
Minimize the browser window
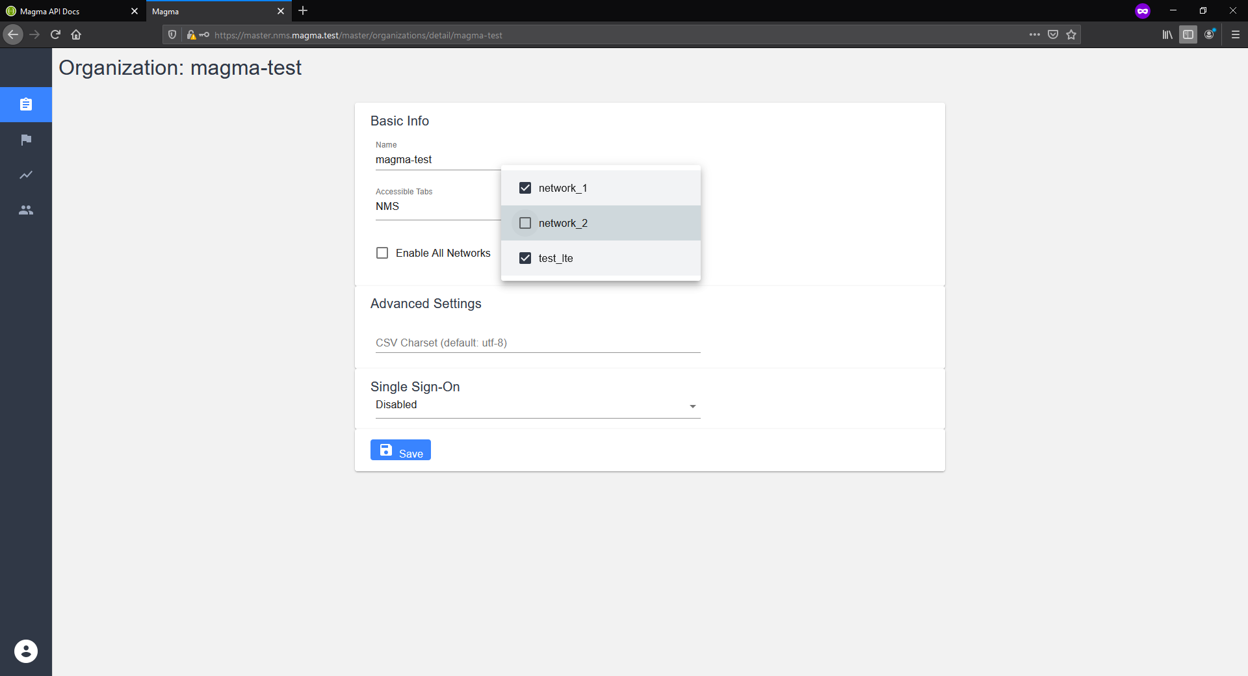coord(1173,11)
